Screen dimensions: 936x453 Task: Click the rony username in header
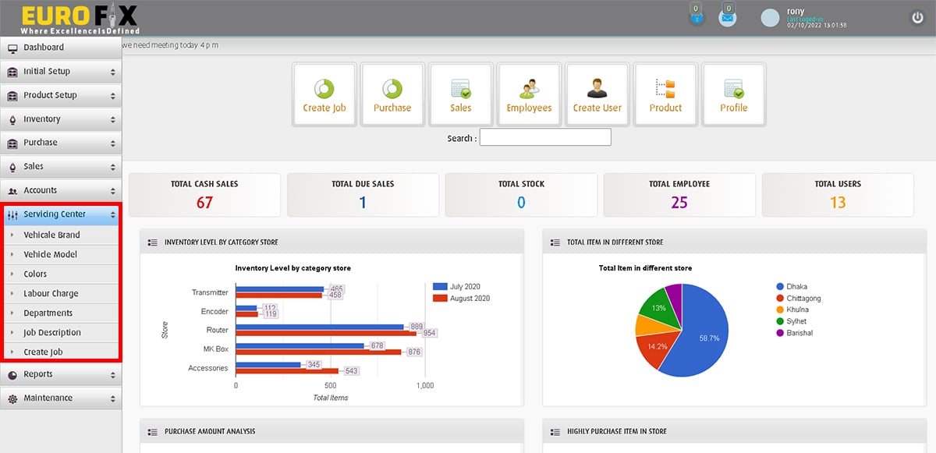tap(796, 11)
